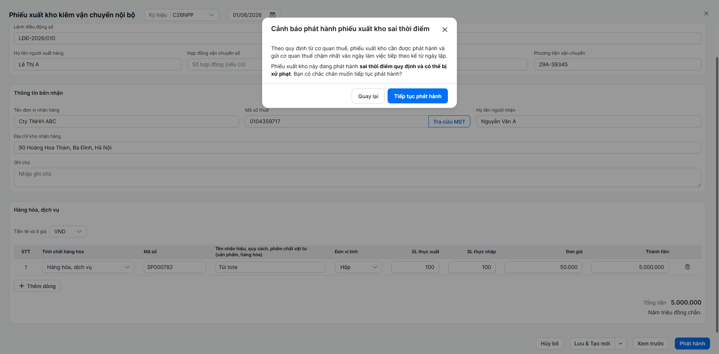Close the warning dialog with the X icon
The height and width of the screenshot is (354, 719).
445,30
